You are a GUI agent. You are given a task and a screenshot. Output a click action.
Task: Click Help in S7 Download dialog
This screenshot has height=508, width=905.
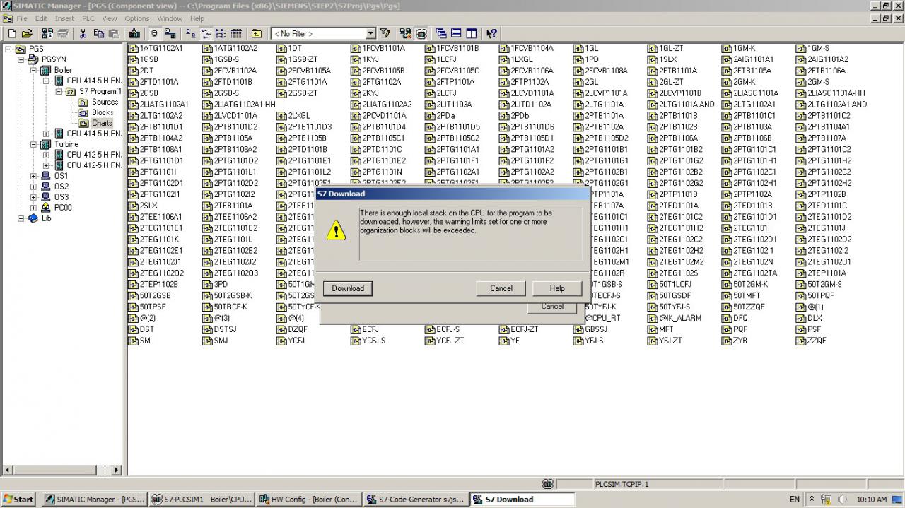557,288
